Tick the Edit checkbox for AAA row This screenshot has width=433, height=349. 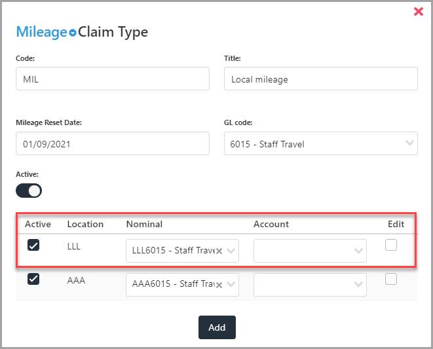coord(391,279)
